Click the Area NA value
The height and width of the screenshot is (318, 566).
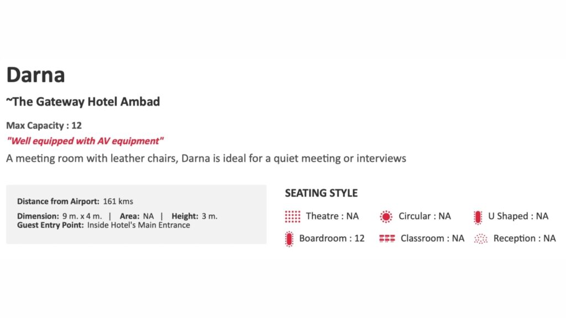pos(148,216)
